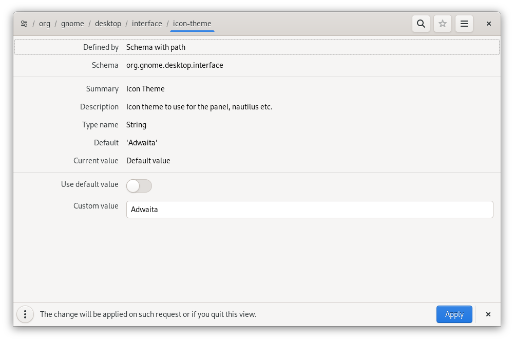Screen dimensions: 514x341
Task: Open the search button in the header bar
Action: (421, 24)
